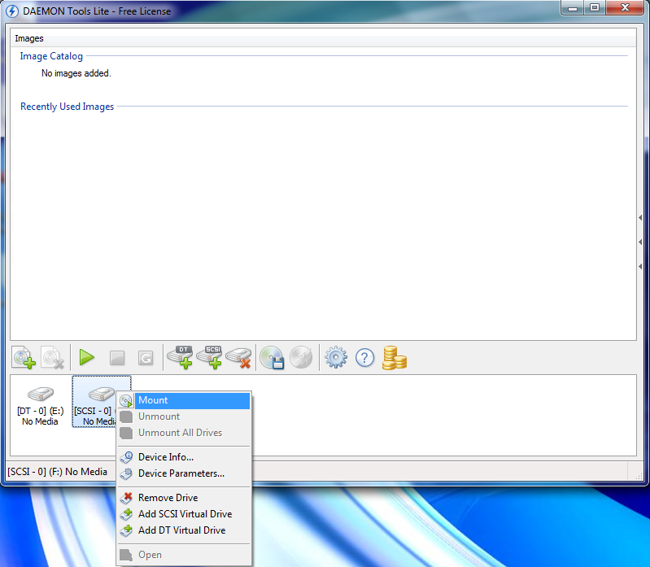The image size is (650, 567).
Task: Choose Remove Drive from context menu
Action: [x=185, y=498]
